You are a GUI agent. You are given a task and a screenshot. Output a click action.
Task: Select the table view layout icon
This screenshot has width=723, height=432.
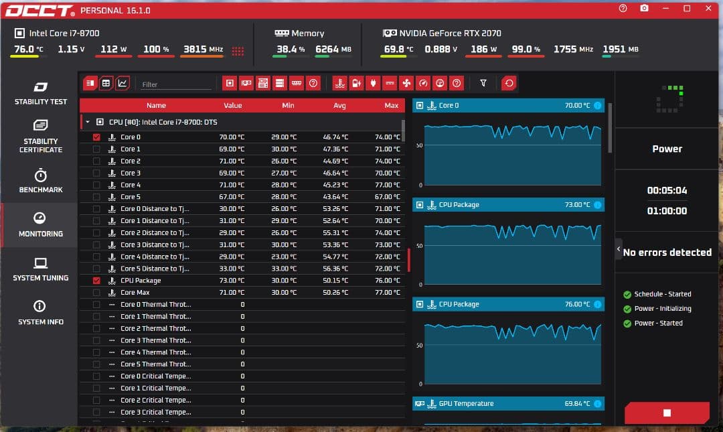click(x=106, y=83)
